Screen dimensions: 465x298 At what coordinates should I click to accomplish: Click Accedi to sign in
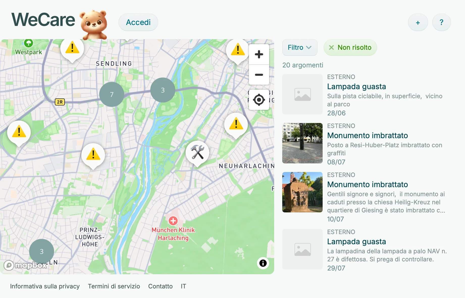pyautogui.click(x=138, y=22)
